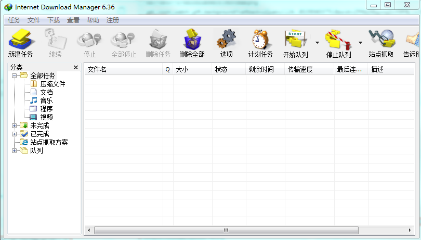The height and width of the screenshot is (240, 421).
Task: Click the 删除任务 (delete task) icon
Action: [x=158, y=39]
